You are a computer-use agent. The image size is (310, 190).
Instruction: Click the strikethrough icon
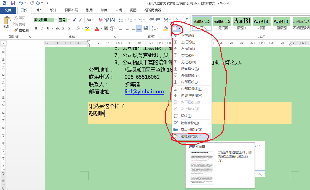pyautogui.click(x=58, y=28)
